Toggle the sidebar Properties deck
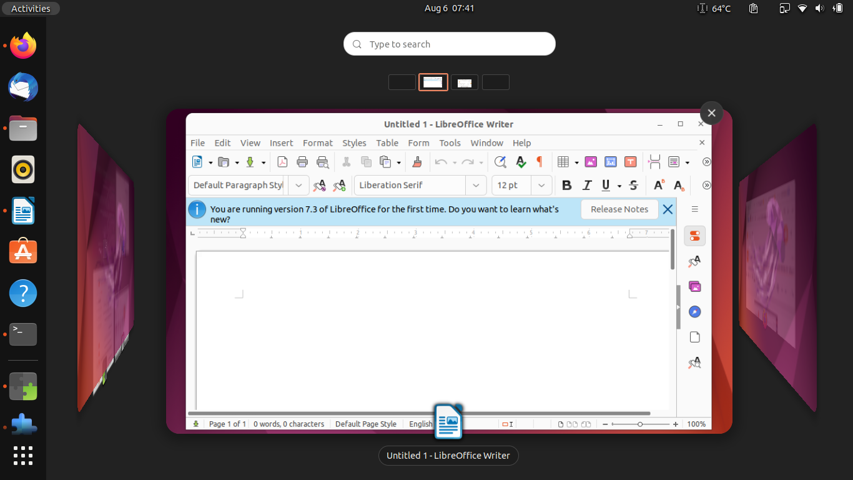Image resolution: width=853 pixels, height=480 pixels. 694,236
